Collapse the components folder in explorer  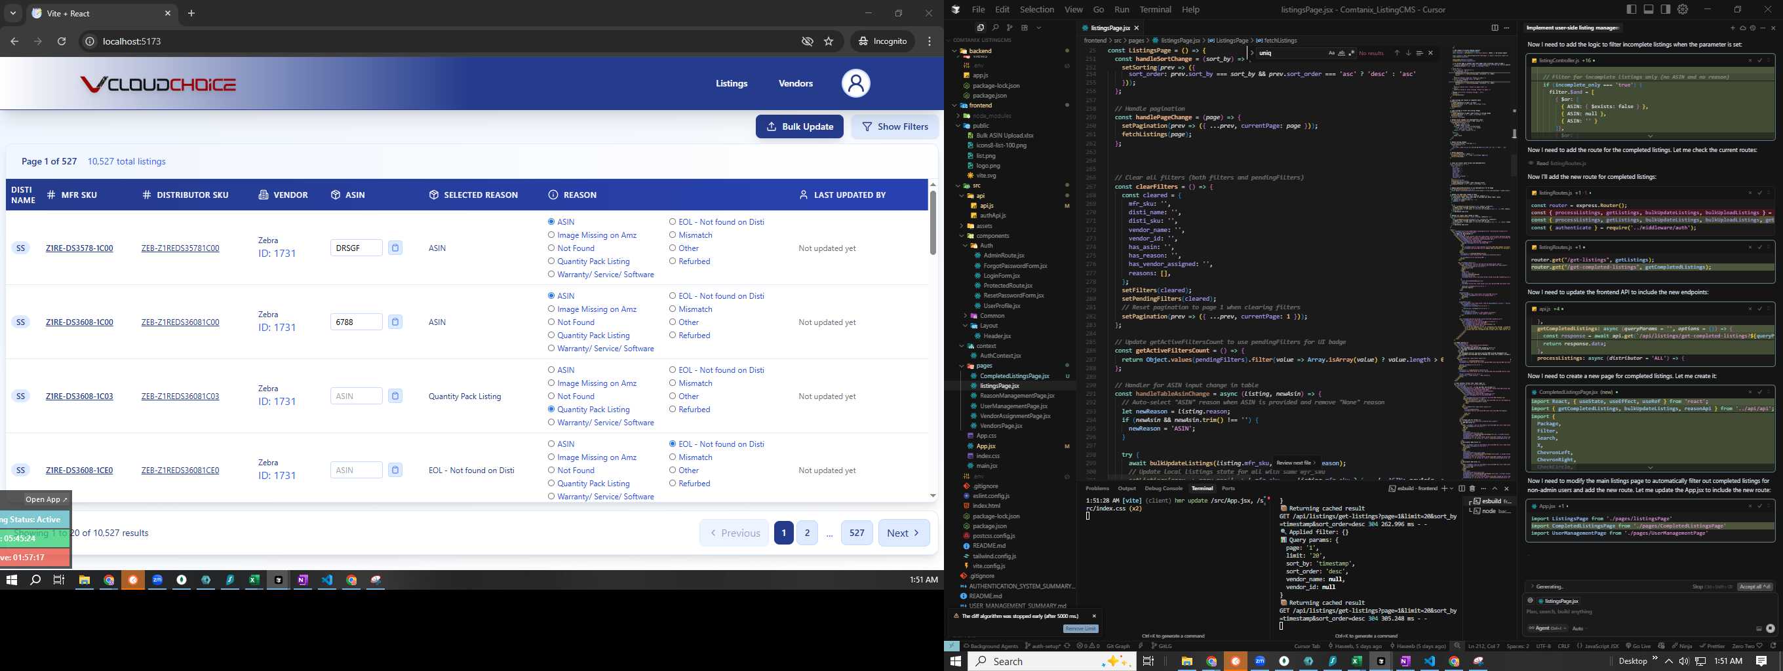962,236
